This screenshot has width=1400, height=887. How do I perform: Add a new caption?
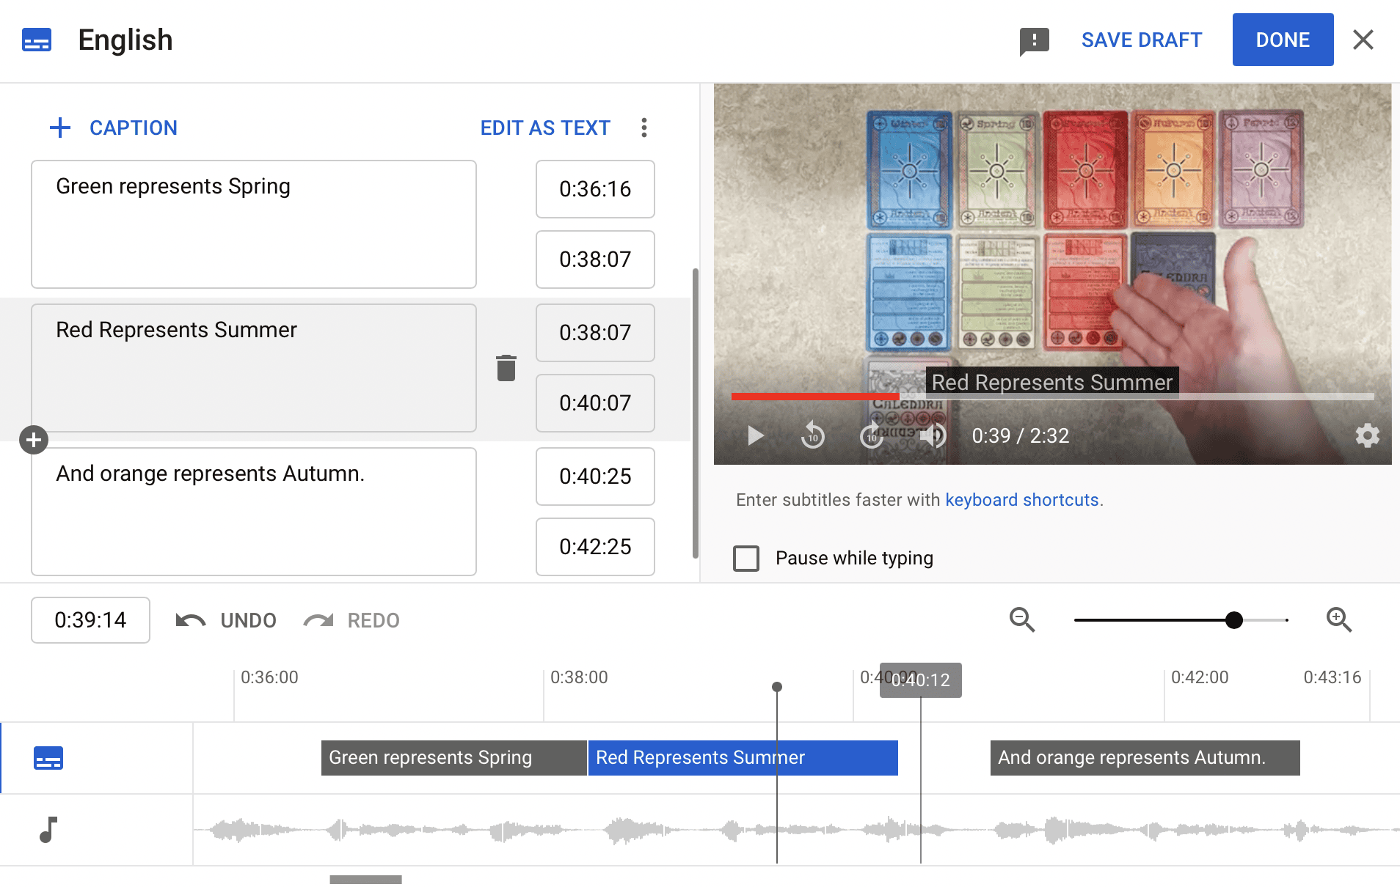click(x=113, y=128)
